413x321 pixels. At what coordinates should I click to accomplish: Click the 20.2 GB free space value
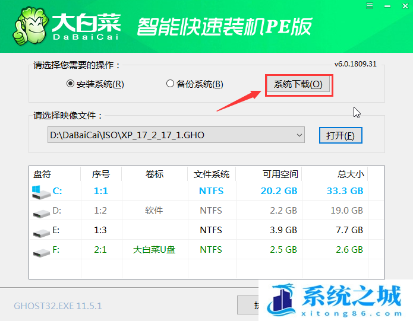279,191
